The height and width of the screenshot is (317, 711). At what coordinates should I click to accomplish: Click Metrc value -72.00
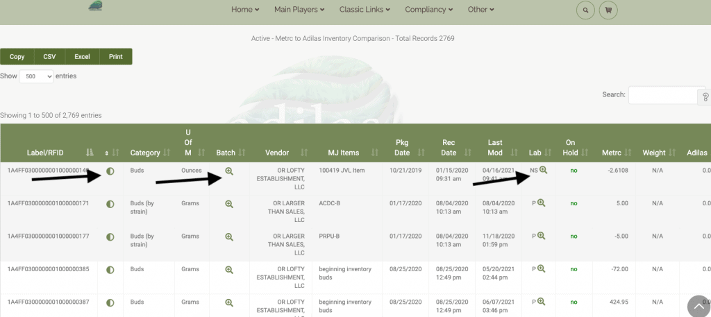tap(619, 269)
